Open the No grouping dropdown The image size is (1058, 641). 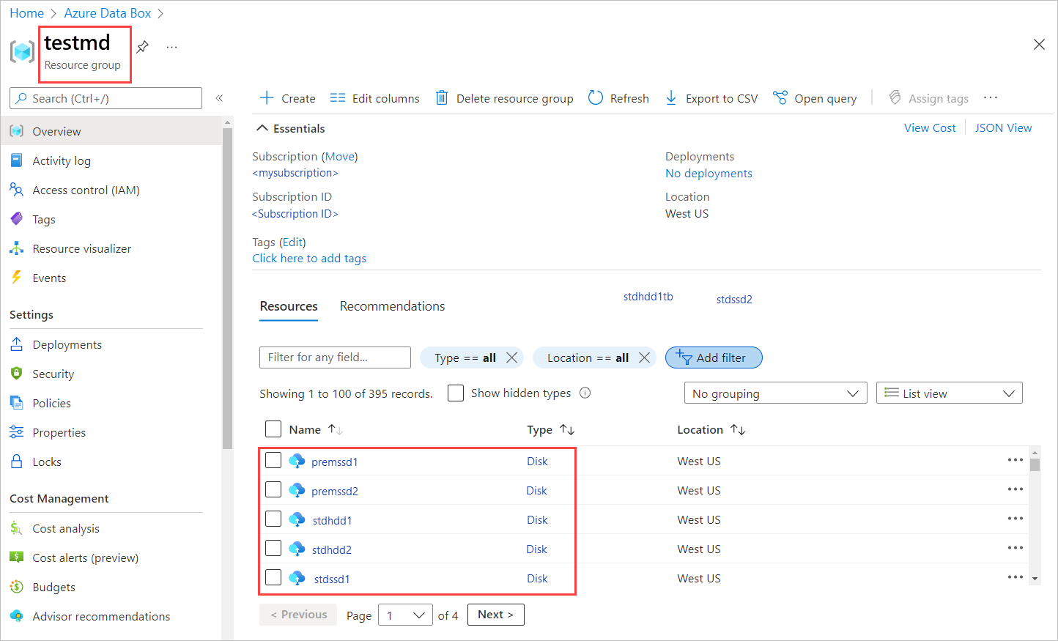pyautogui.click(x=774, y=393)
